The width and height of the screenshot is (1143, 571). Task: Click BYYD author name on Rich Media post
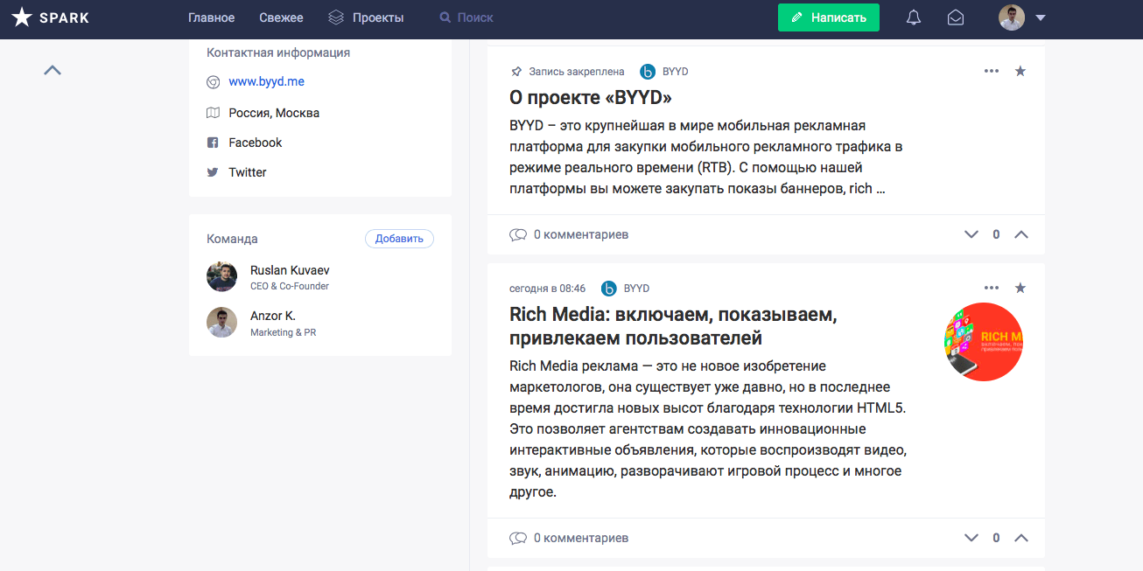coord(636,289)
